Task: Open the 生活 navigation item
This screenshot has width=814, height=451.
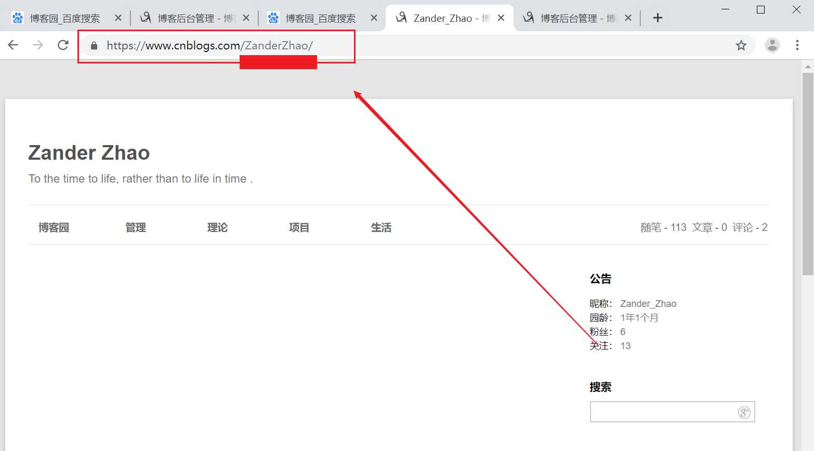Action: click(x=381, y=227)
